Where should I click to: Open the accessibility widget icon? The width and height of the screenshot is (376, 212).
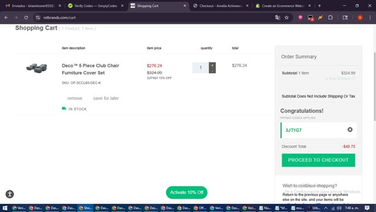(x=9, y=194)
